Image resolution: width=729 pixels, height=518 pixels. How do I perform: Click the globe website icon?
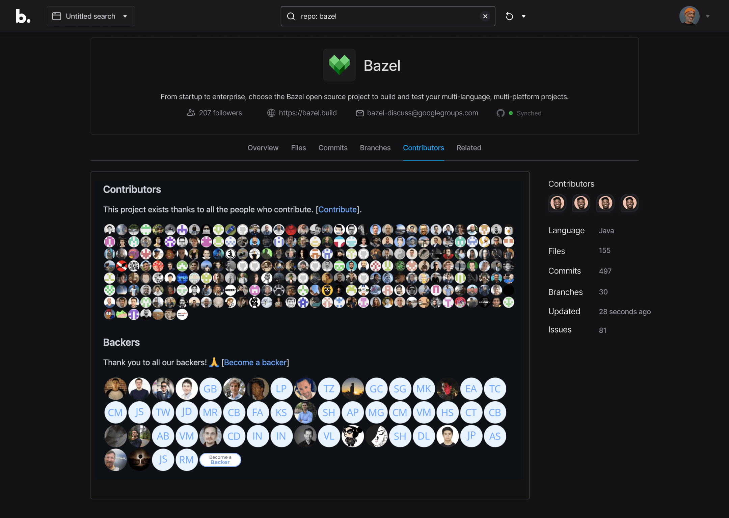coord(271,113)
